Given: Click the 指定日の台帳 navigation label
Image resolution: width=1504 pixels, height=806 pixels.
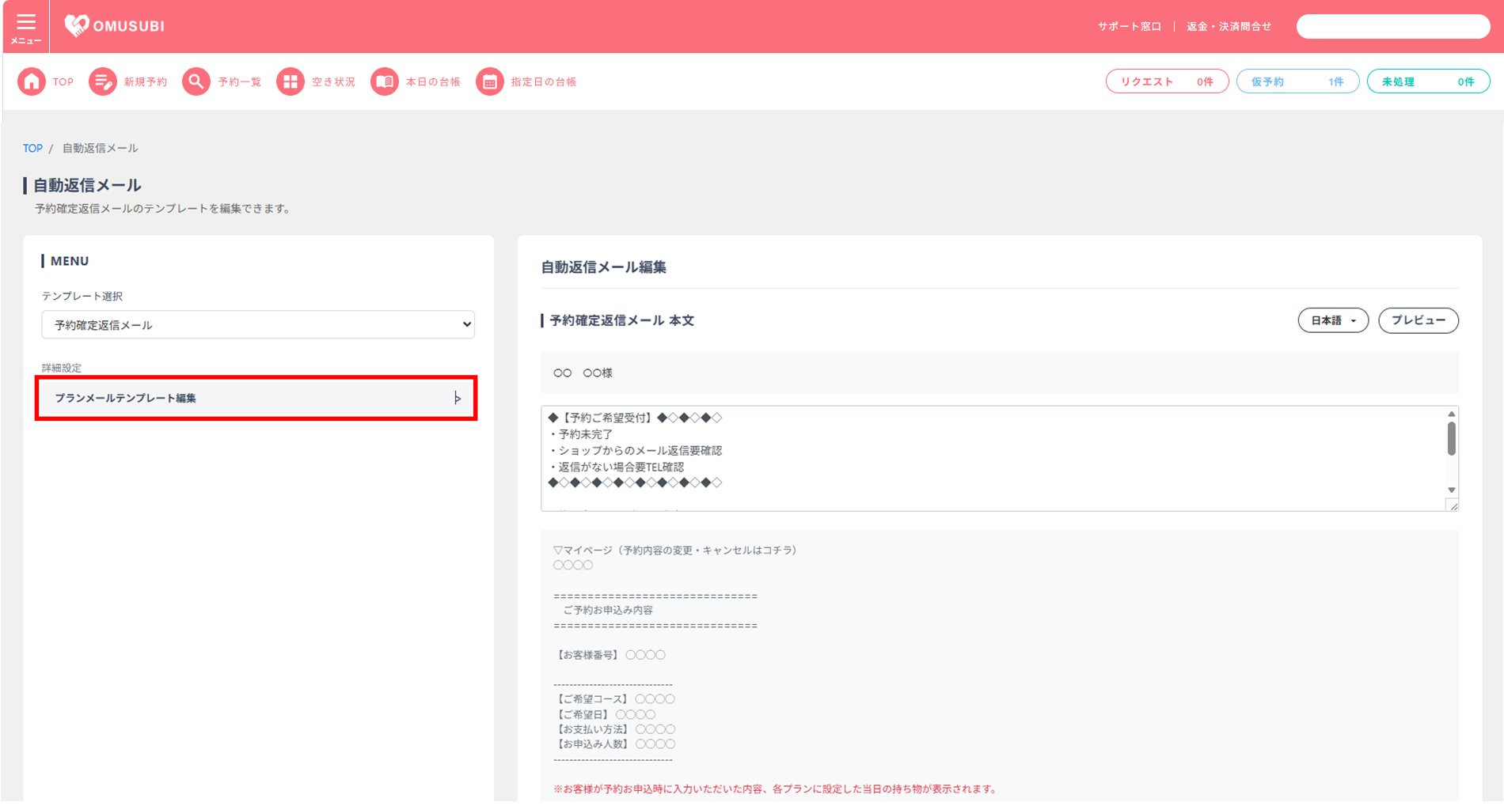Looking at the screenshot, I should (x=544, y=82).
